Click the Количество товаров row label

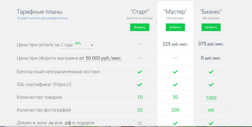(39, 97)
